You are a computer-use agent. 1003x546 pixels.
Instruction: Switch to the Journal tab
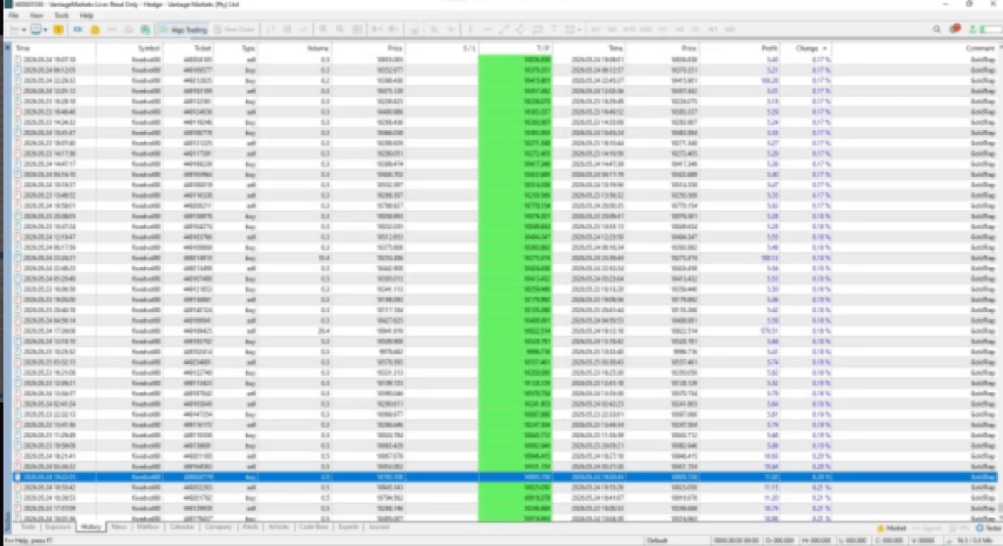(x=379, y=527)
